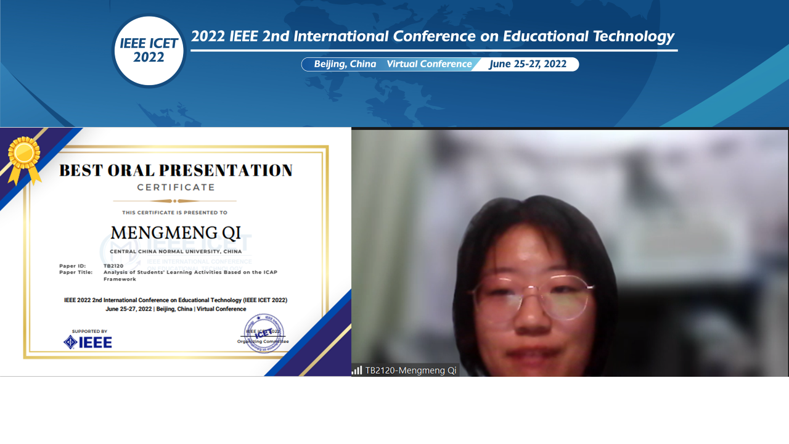Click the TB2120-Mengmeng Qi name label
The width and height of the screenshot is (789, 444).
click(x=411, y=370)
